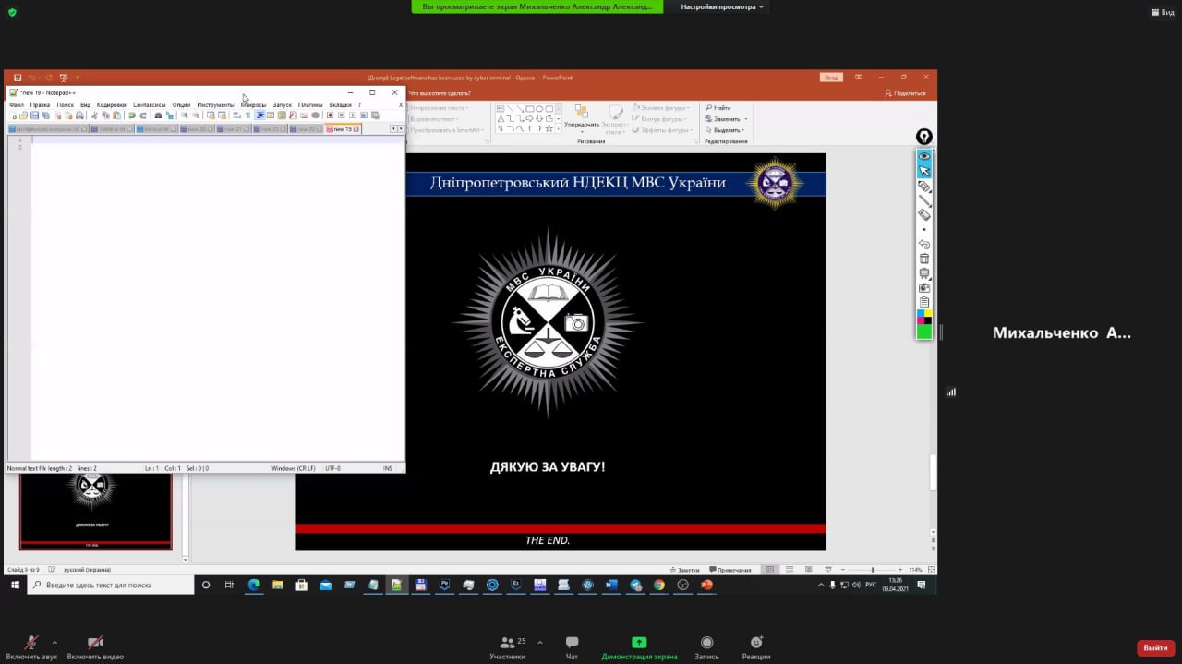The height and width of the screenshot is (664, 1182).
Task: Expand audio options arrow next to microphone
Action: (x=54, y=642)
